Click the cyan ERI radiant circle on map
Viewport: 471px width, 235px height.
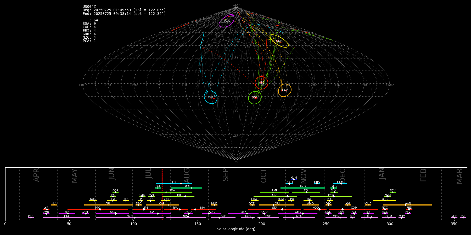pyautogui.click(x=211, y=97)
